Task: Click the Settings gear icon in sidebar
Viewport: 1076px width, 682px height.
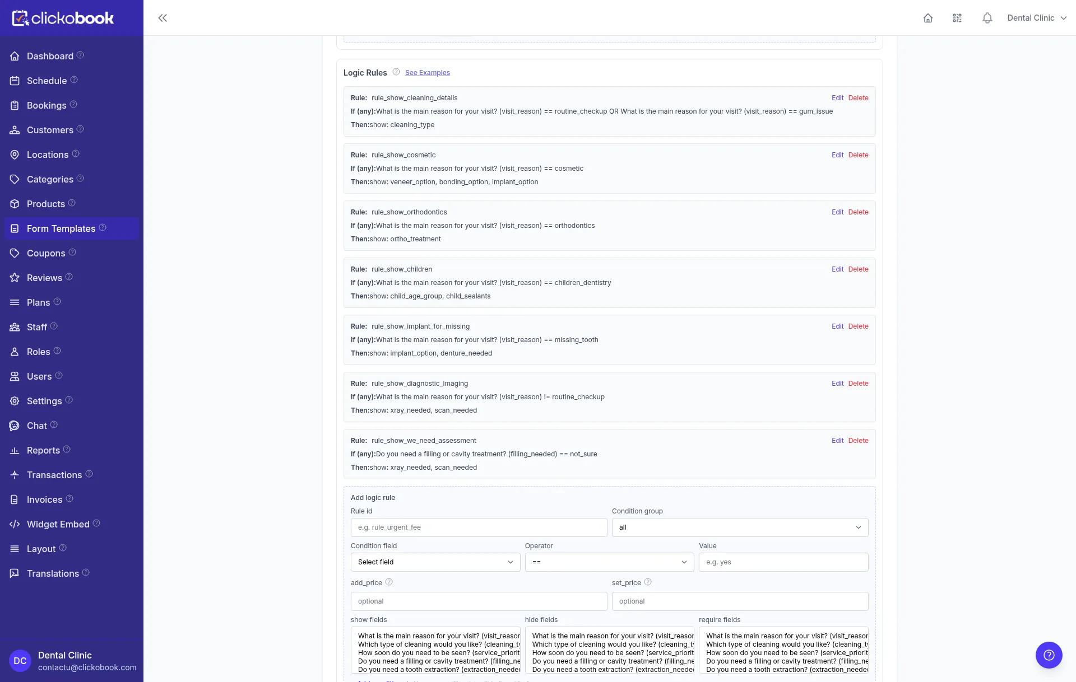Action: coord(15,401)
